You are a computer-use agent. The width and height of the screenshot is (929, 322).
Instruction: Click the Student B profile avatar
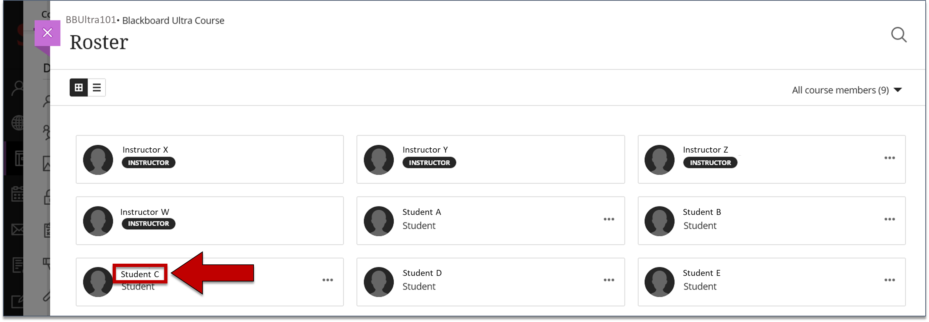659,221
